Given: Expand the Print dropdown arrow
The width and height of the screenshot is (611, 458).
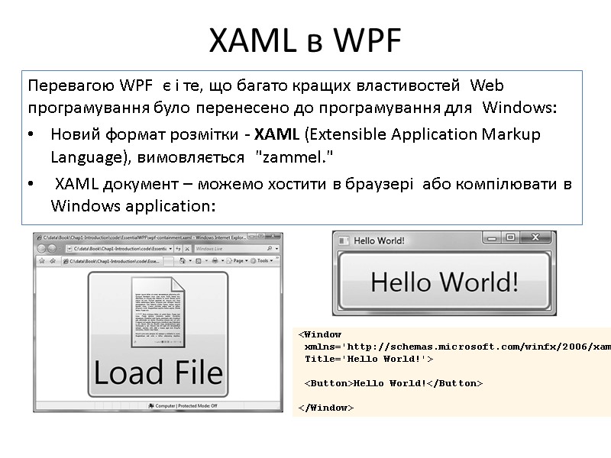Looking at the screenshot, I should tap(222, 261).
